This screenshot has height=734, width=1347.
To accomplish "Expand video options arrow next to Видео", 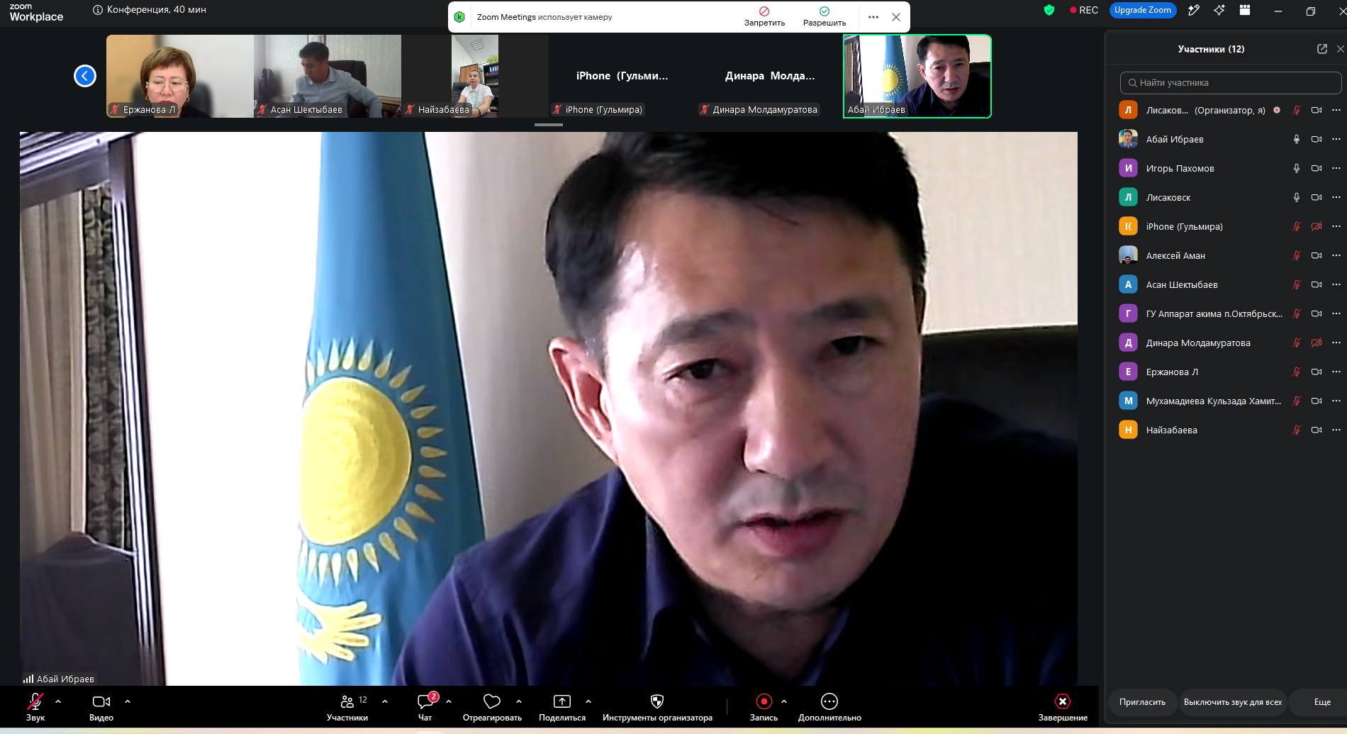I will (x=128, y=701).
